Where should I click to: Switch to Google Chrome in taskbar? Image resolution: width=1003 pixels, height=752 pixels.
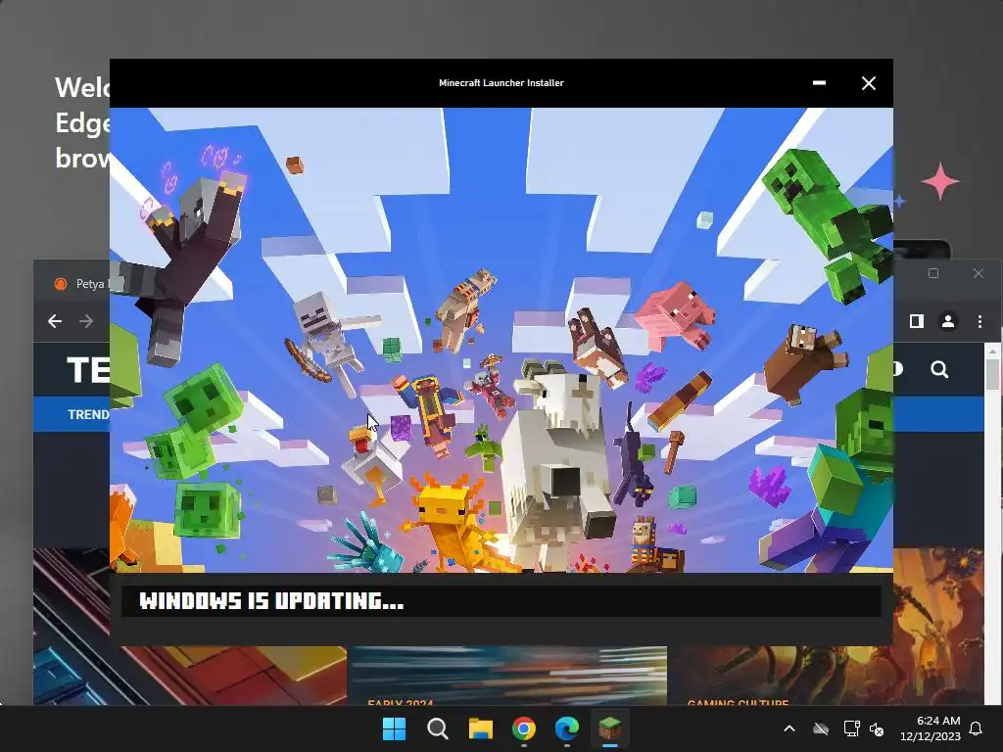tap(524, 728)
